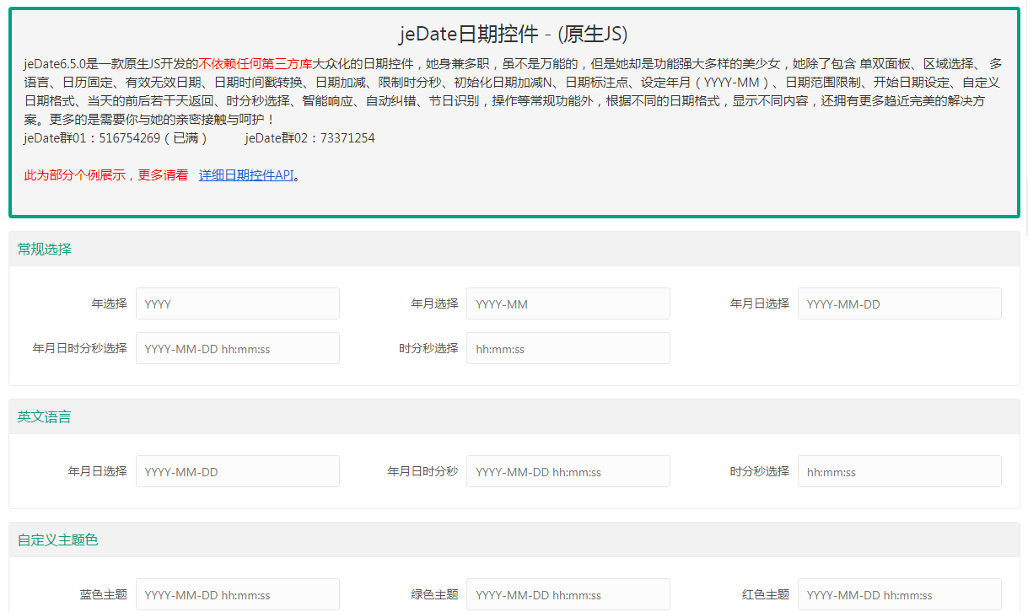Open the 蓝色主题 datetime input

[238, 594]
